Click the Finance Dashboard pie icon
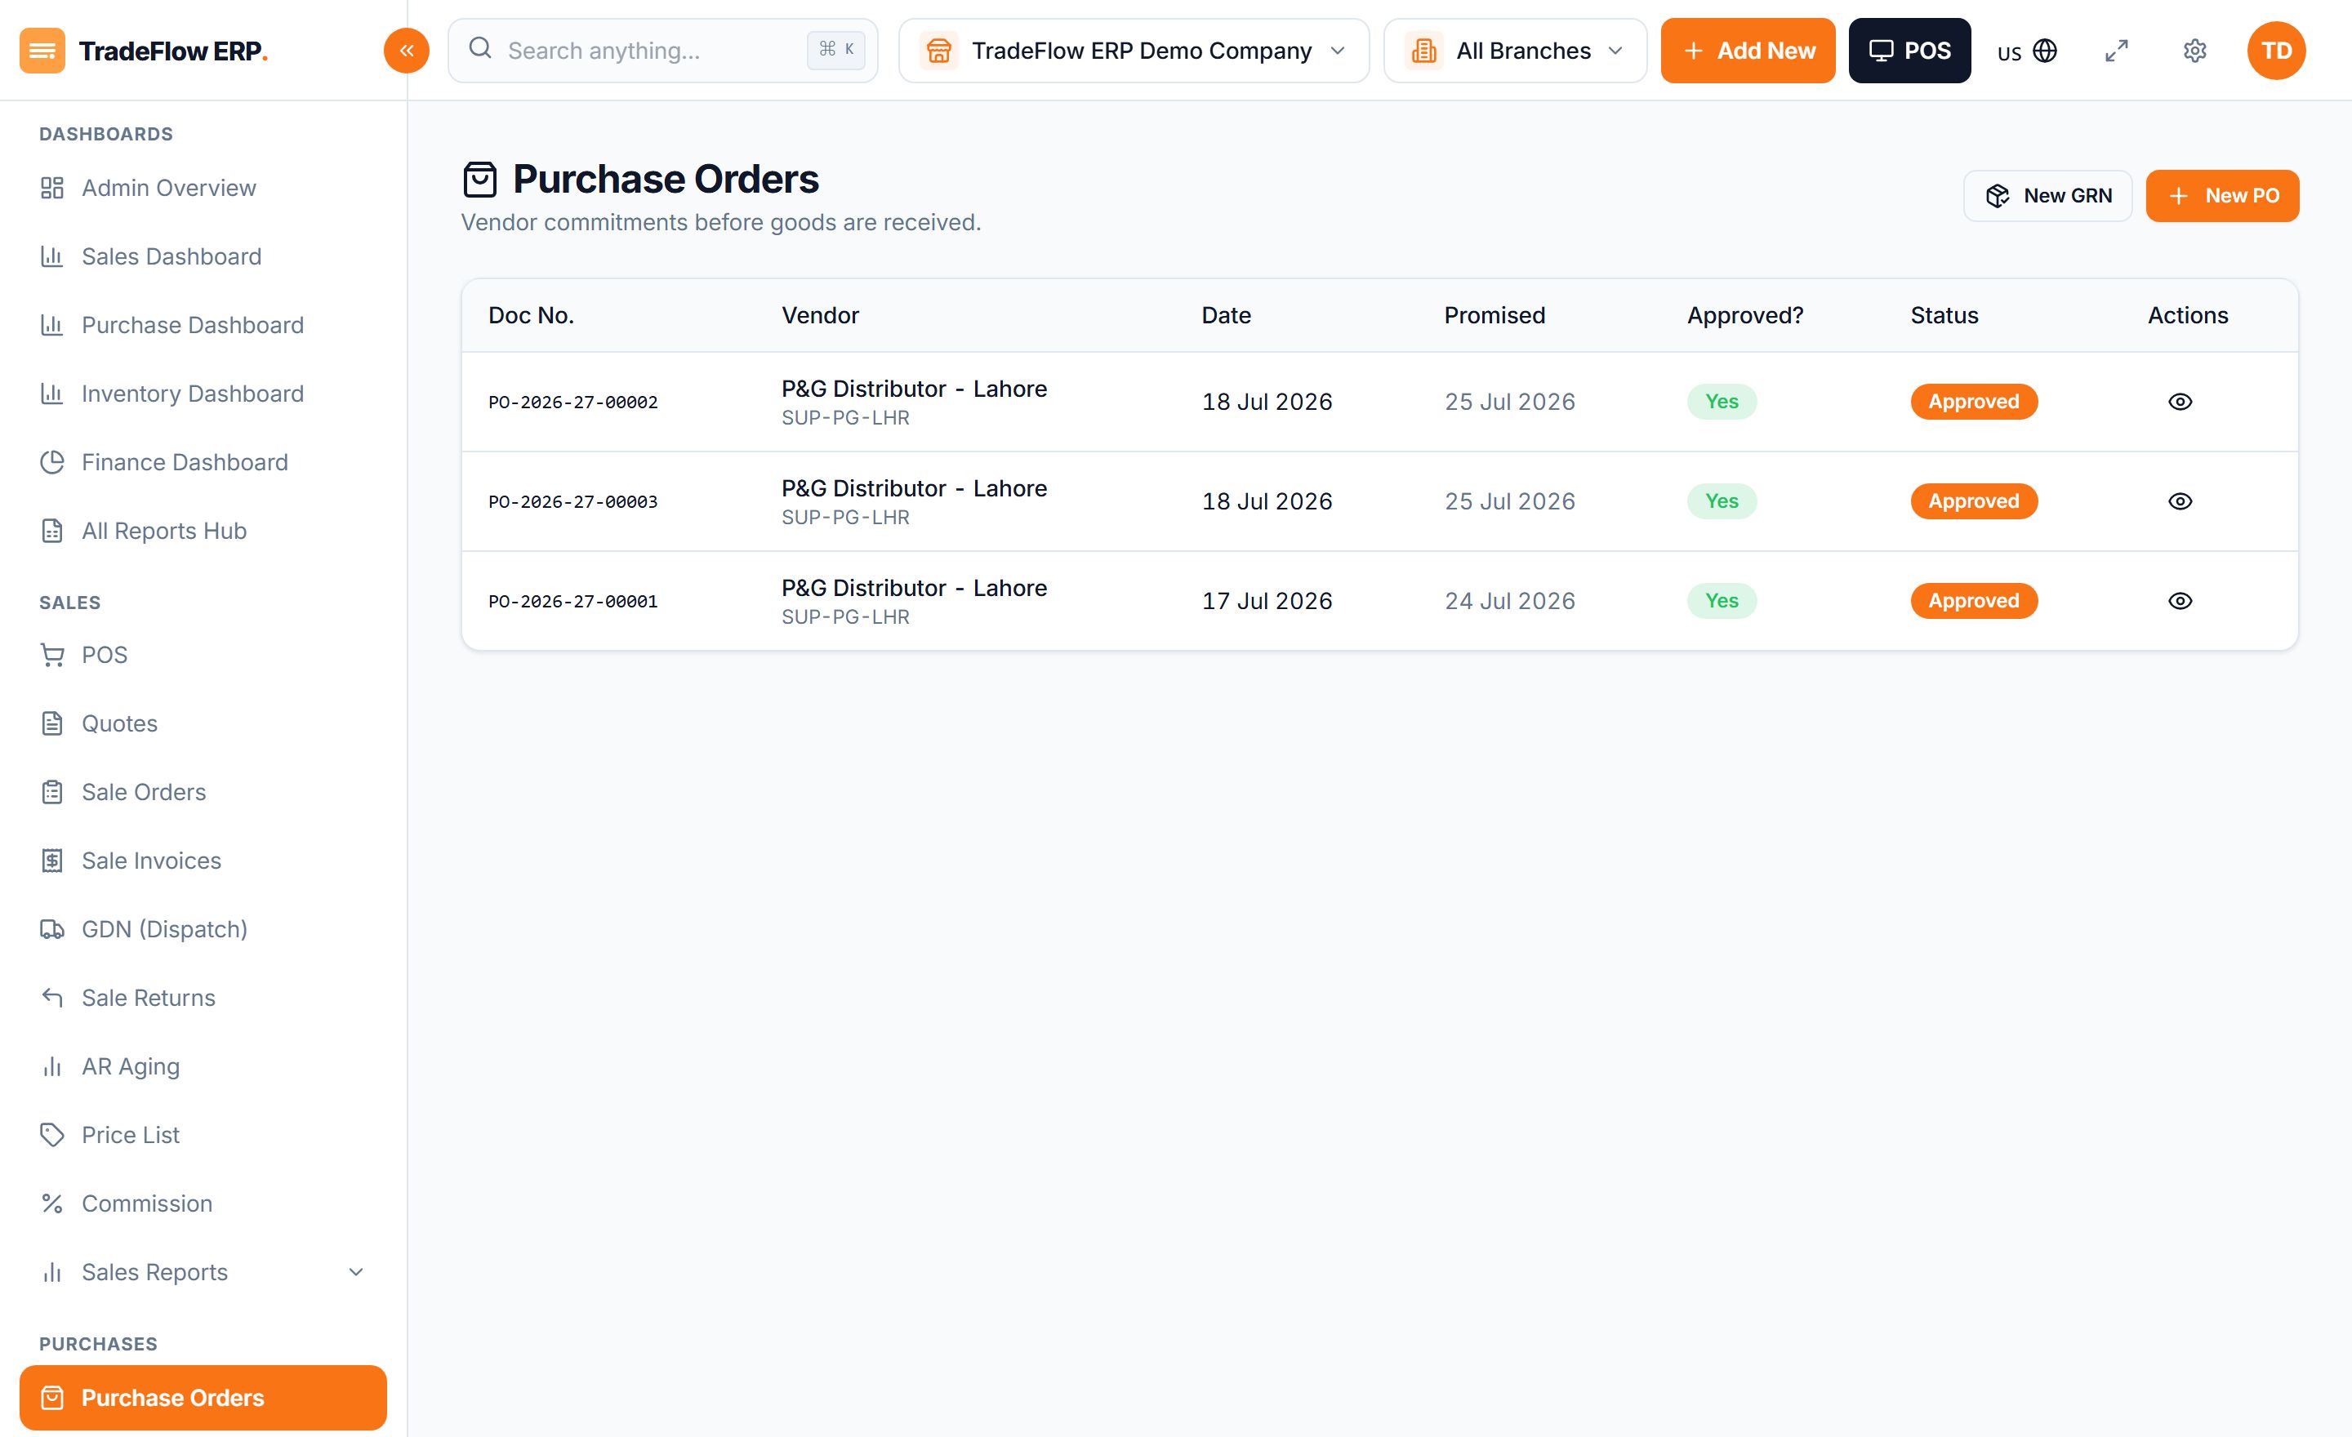 pyautogui.click(x=51, y=462)
